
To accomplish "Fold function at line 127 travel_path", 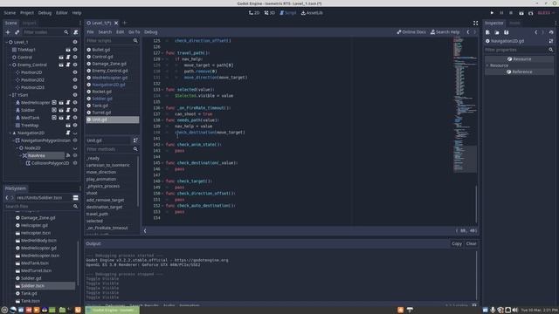I will tap(163, 53).
